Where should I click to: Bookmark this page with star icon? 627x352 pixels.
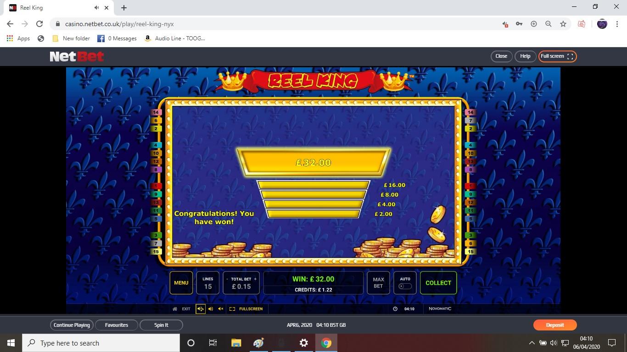click(563, 24)
